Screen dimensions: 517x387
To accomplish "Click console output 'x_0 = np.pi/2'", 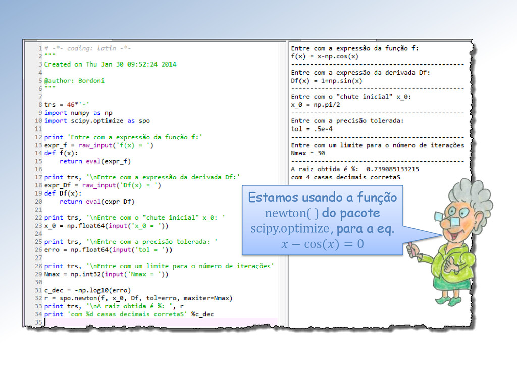I will point(316,105).
